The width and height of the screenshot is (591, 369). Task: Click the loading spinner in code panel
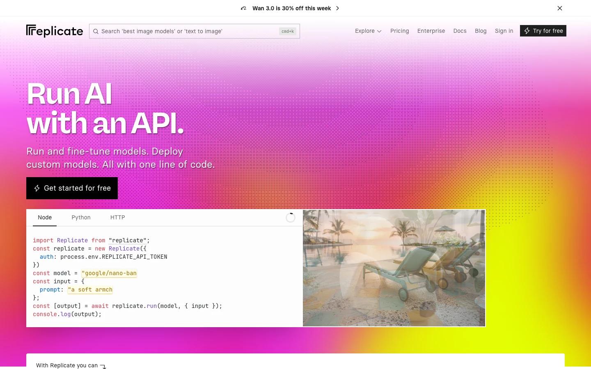(x=291, y=217)
